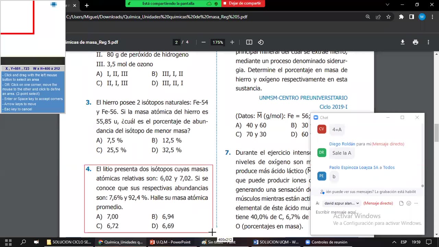This screenshot has width=439, height=247.
Task: Click message '4=A' in chat
Action: [x=337, y=130]
